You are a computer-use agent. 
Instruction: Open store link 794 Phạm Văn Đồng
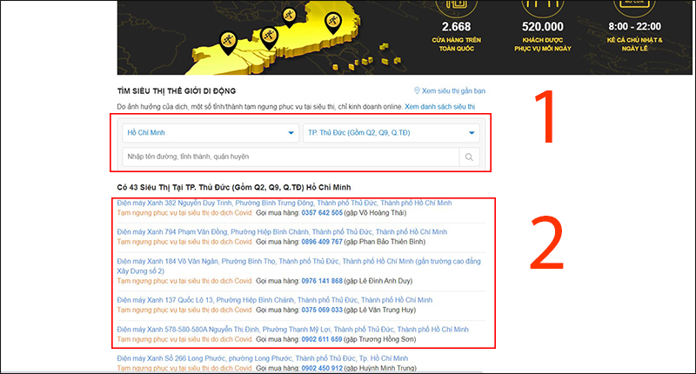282,231
